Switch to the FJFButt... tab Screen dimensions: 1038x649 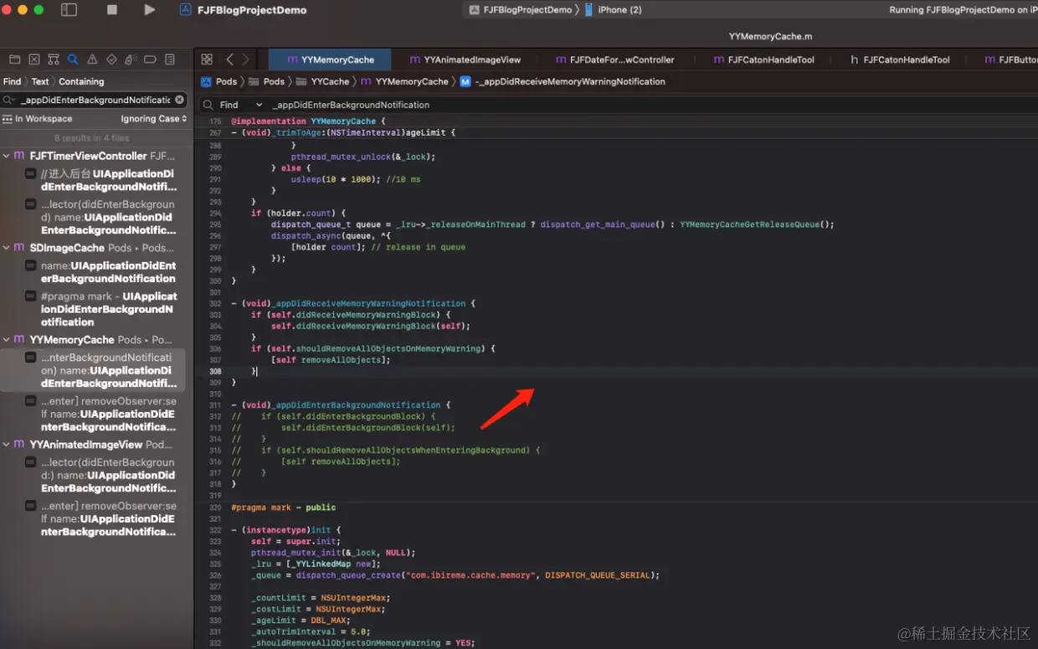click(1011, 59)
